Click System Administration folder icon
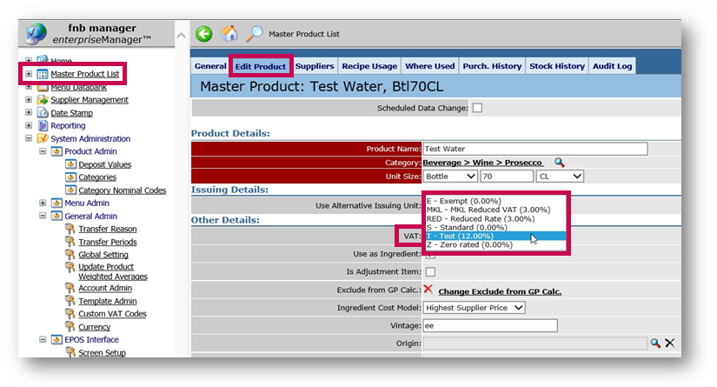Viewport: 717px width, 387px height. point(43,138)
